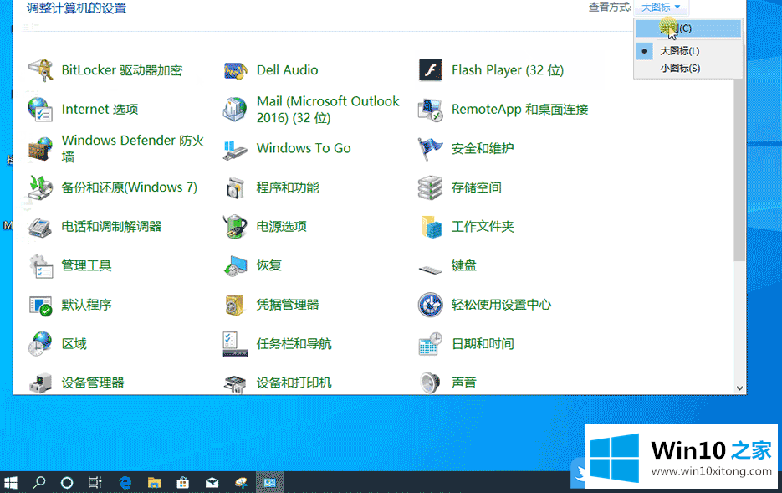Image resolution: width=782 pixels, height=493 pixels.
Task: Click the 存储空间 drives icon
Action: coord(430,187)
